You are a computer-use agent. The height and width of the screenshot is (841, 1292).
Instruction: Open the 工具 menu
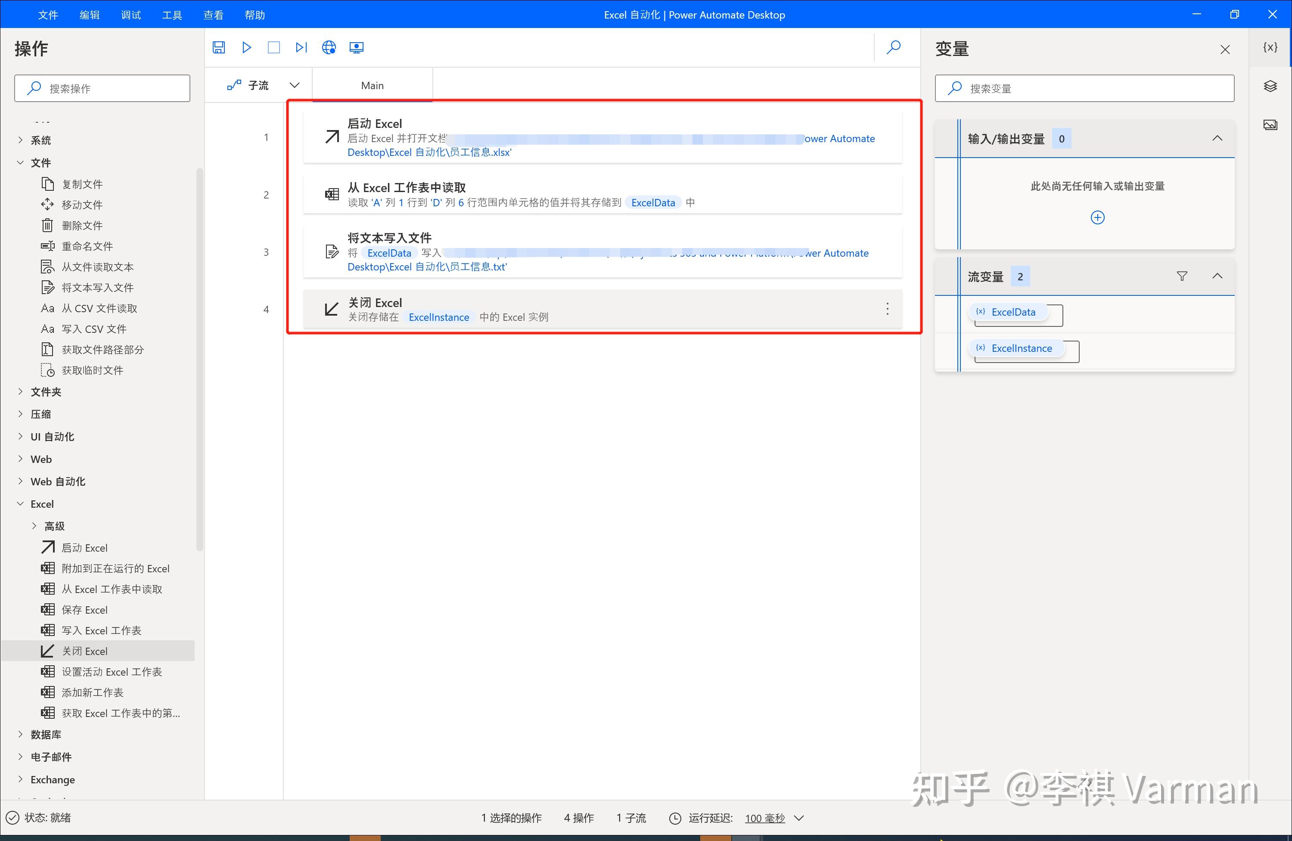[x=171, y=15]
